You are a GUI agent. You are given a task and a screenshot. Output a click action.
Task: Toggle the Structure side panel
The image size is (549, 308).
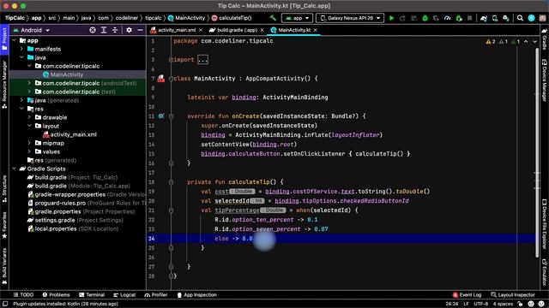coord(4,189)
